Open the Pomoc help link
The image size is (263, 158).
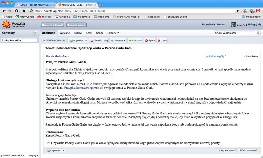click(221, 24)
